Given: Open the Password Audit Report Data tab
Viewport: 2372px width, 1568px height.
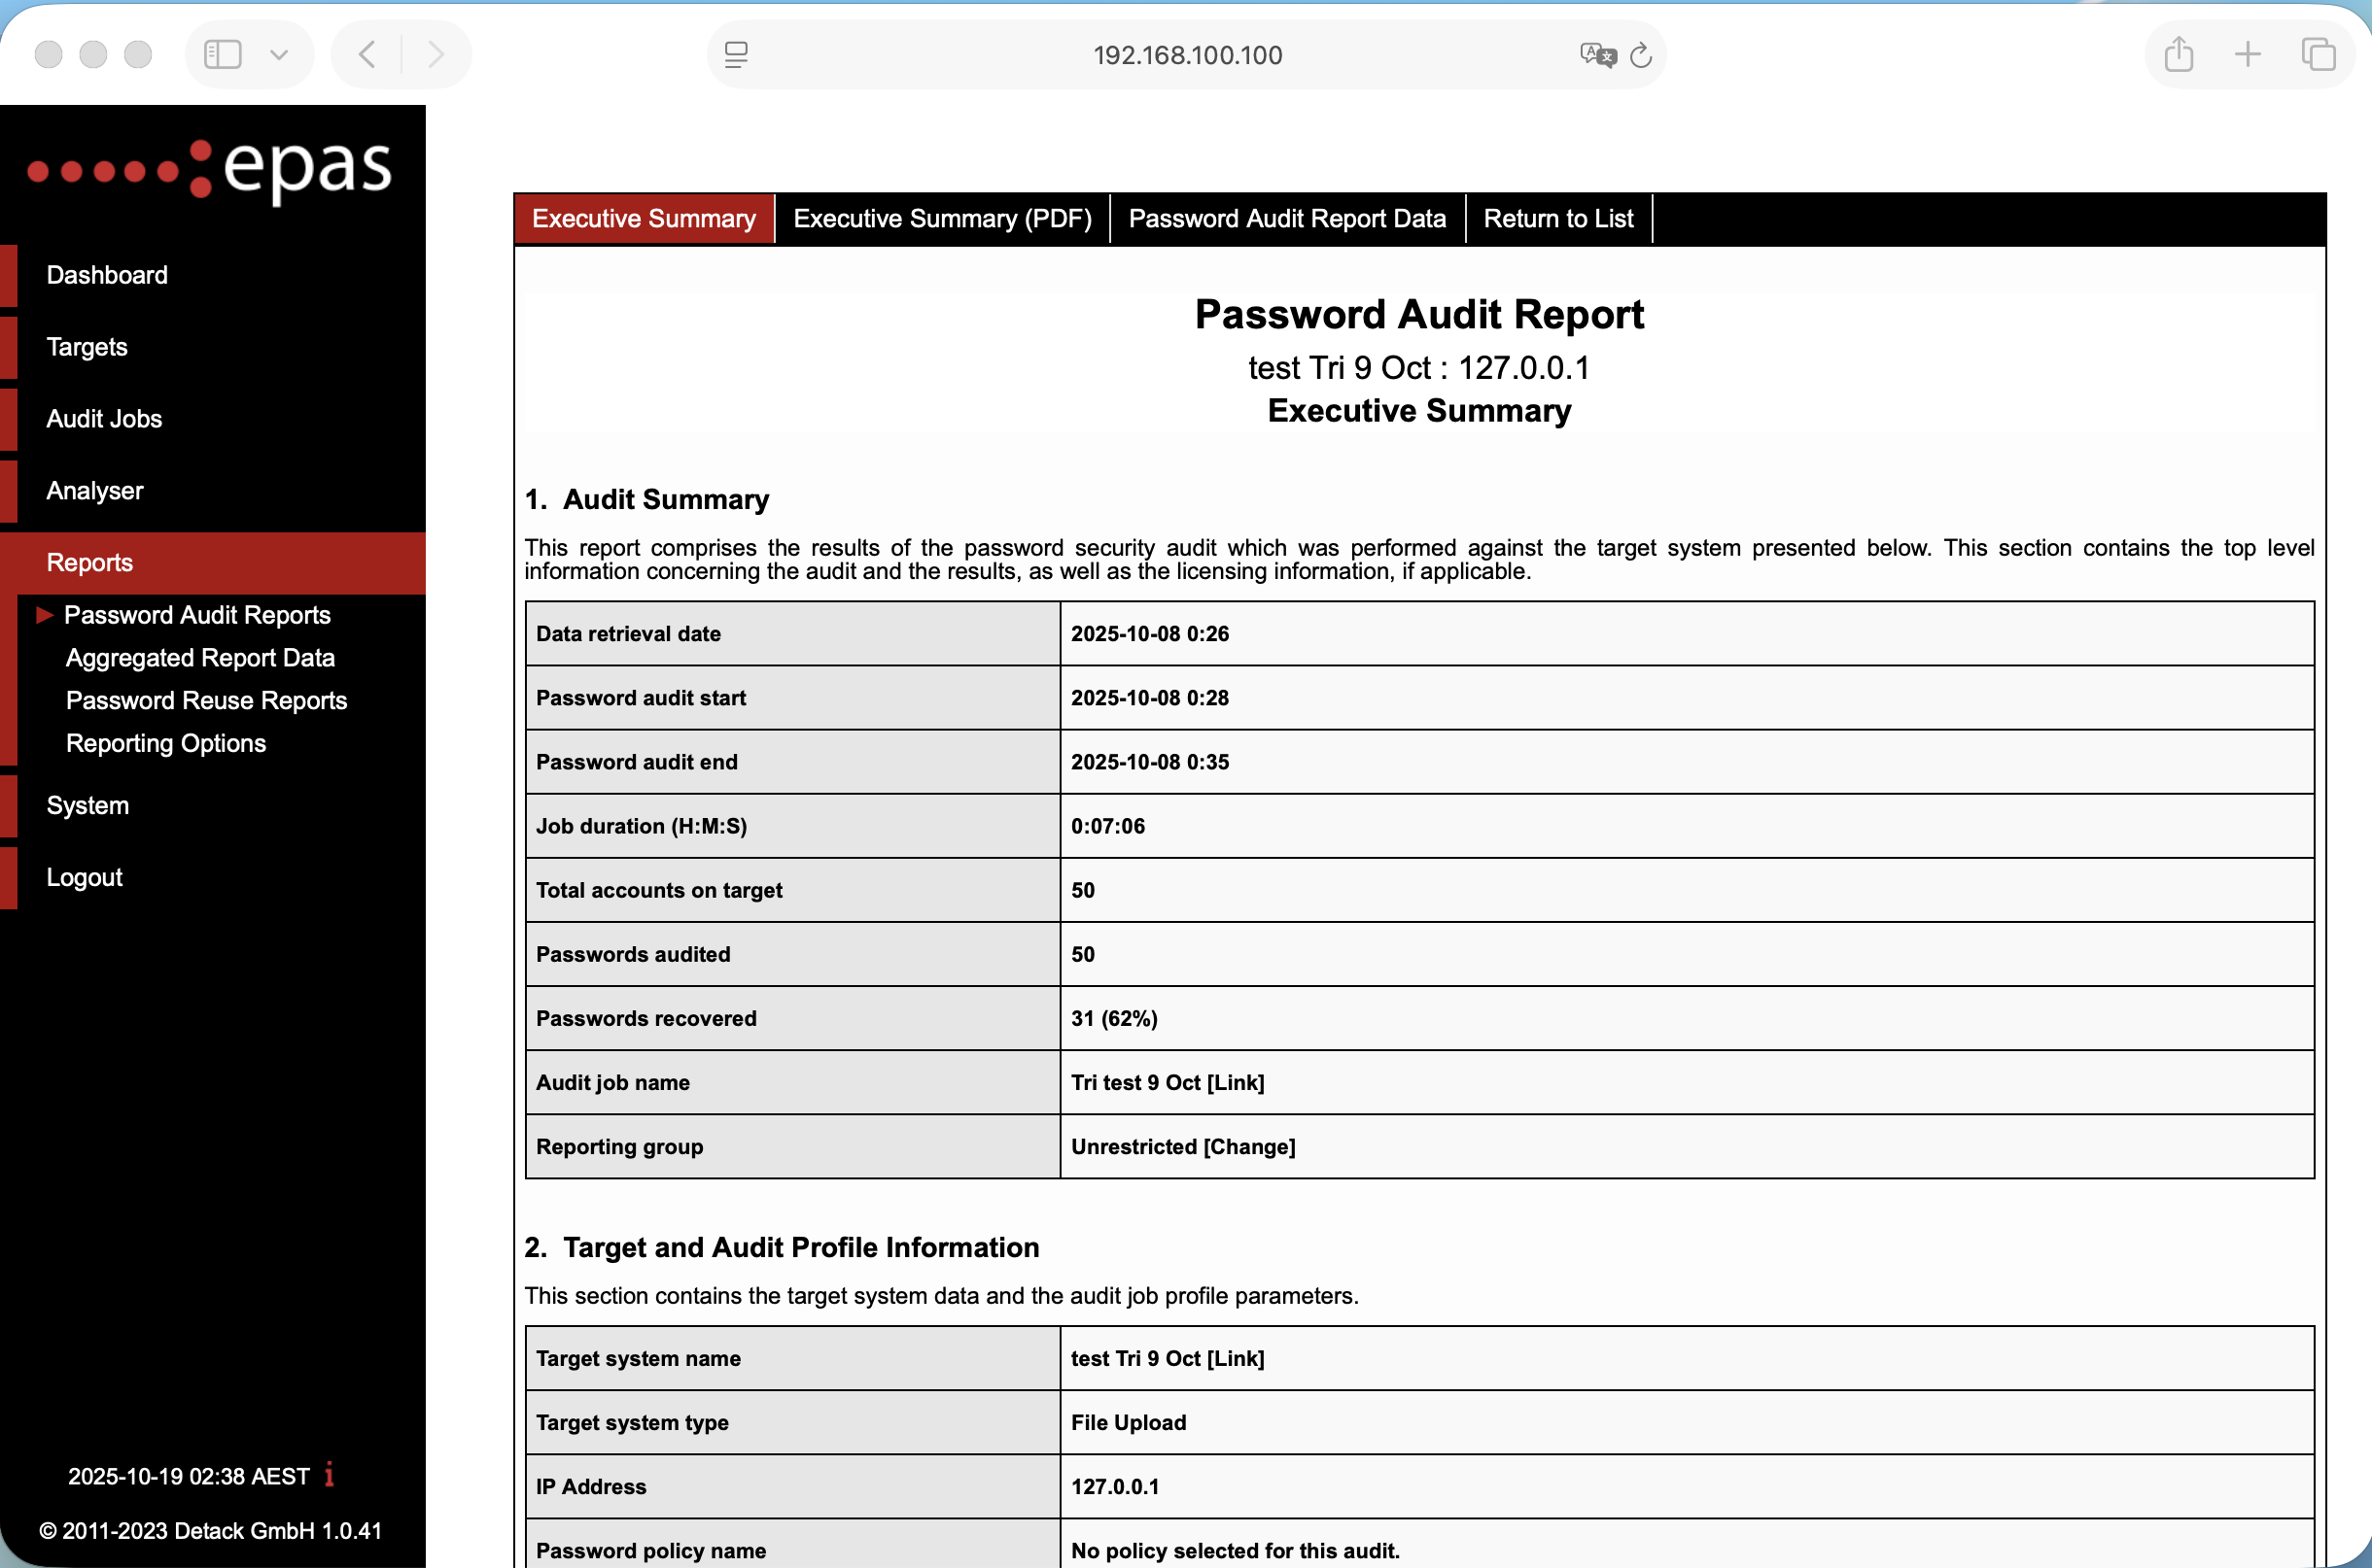Looking at the screenshot, I should point(1286,218).
